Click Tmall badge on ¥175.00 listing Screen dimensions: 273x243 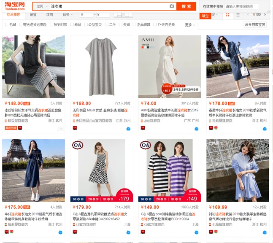point(7,232)
